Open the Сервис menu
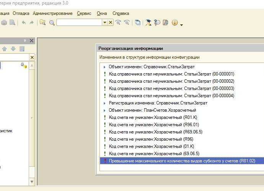The image size is (264, 191). pyautogui.click(x=84, y=13)
